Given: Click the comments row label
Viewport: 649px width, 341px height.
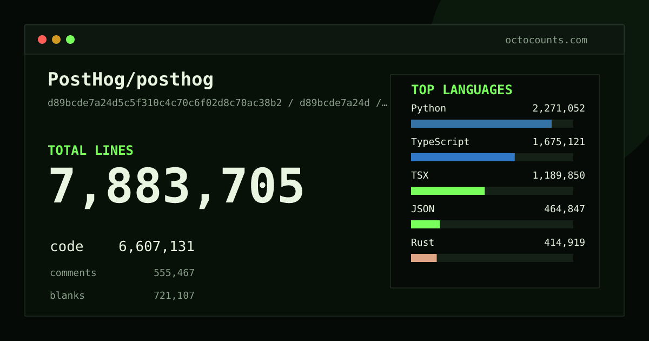Looking at the screenshot, I should [x=73, y=273].
